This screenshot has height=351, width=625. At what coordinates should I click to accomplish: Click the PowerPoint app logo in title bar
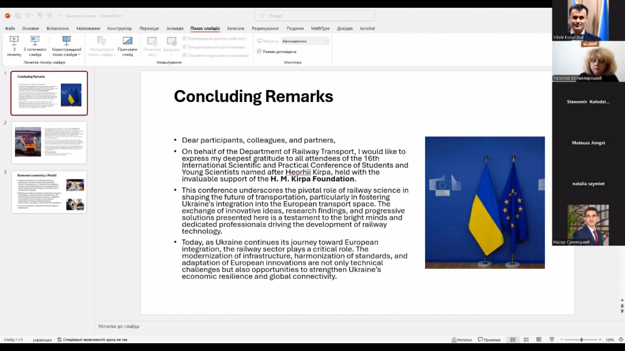[x=8, y=16]
